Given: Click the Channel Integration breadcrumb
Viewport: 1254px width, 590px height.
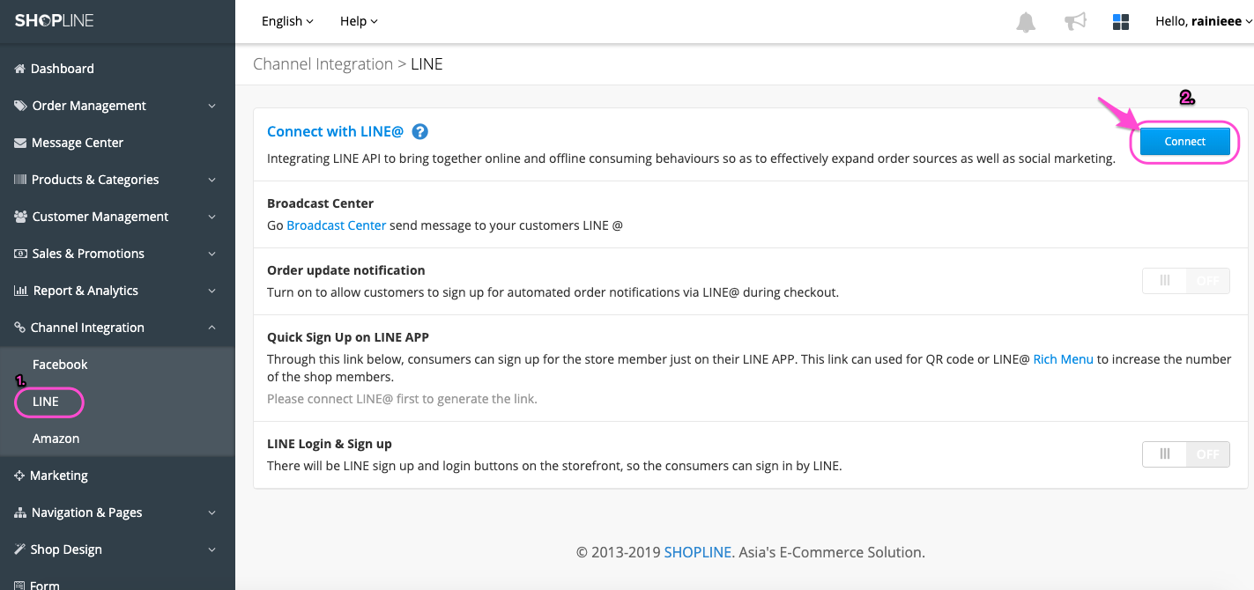Looking at the screenshot, I should (x=323, y=64).
